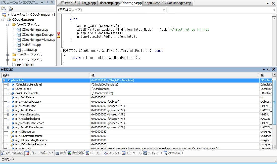Screen dimensions: 277x164
Task: Click the red breakpoint marker in editor margin
Action: coord(59,33)
